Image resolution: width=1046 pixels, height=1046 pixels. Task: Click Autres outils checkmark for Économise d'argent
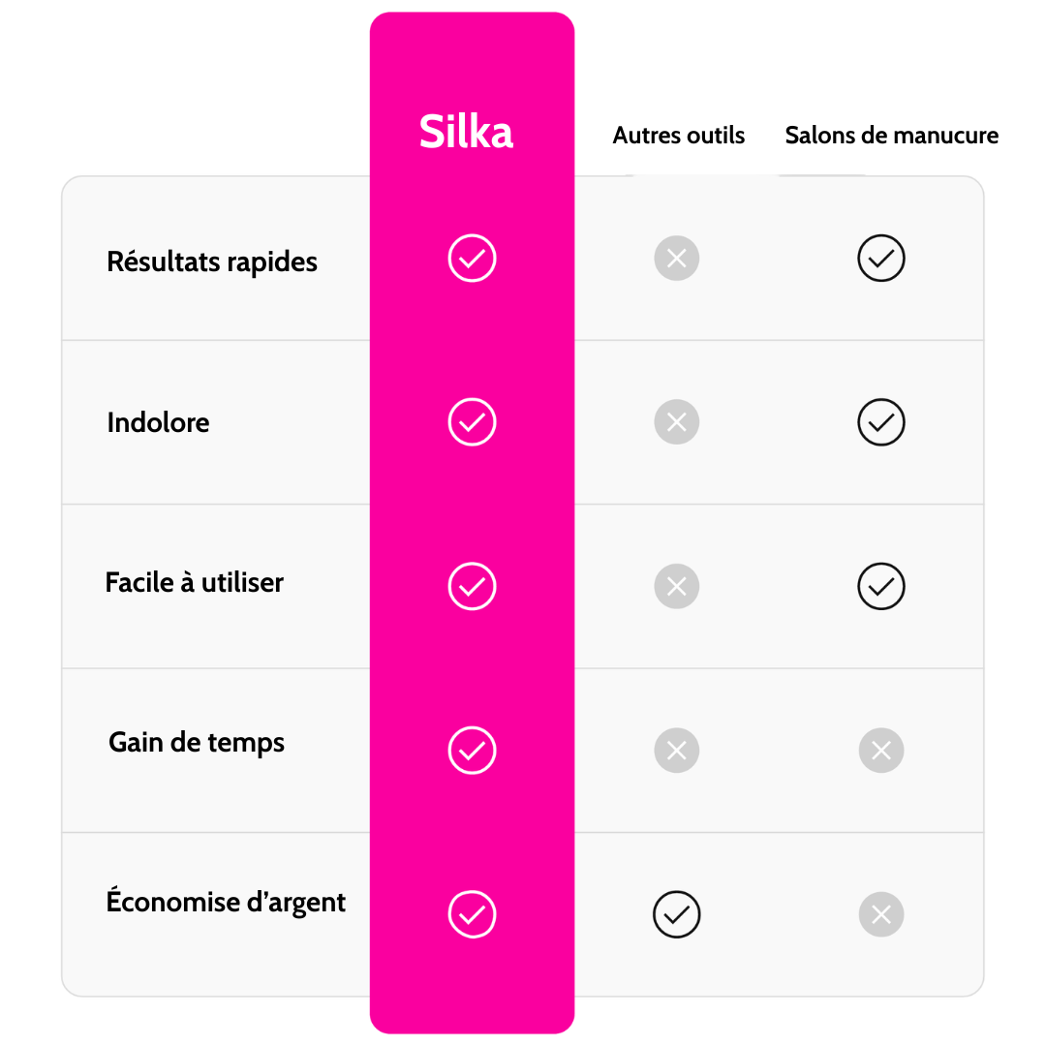(676, 914)
